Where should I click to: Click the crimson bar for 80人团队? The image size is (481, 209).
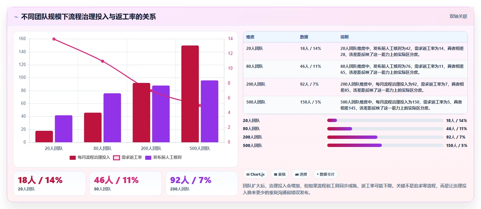coord(93,127)
